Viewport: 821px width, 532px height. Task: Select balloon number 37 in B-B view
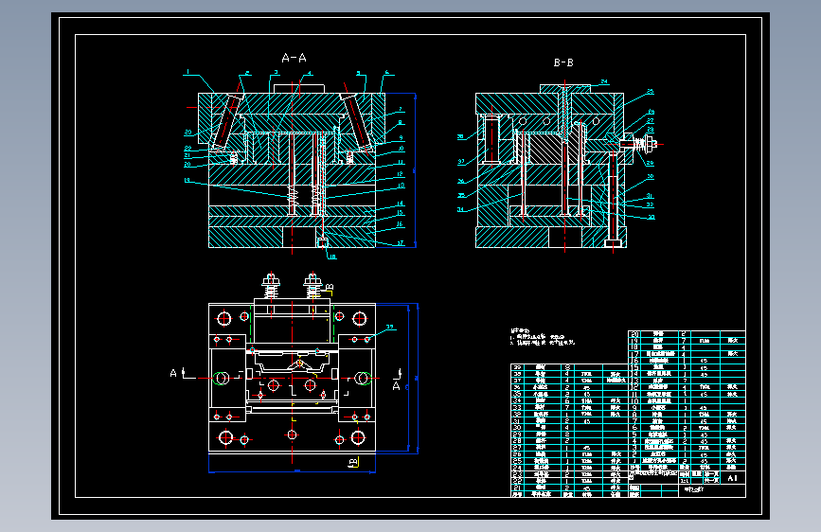coord(461,162)
